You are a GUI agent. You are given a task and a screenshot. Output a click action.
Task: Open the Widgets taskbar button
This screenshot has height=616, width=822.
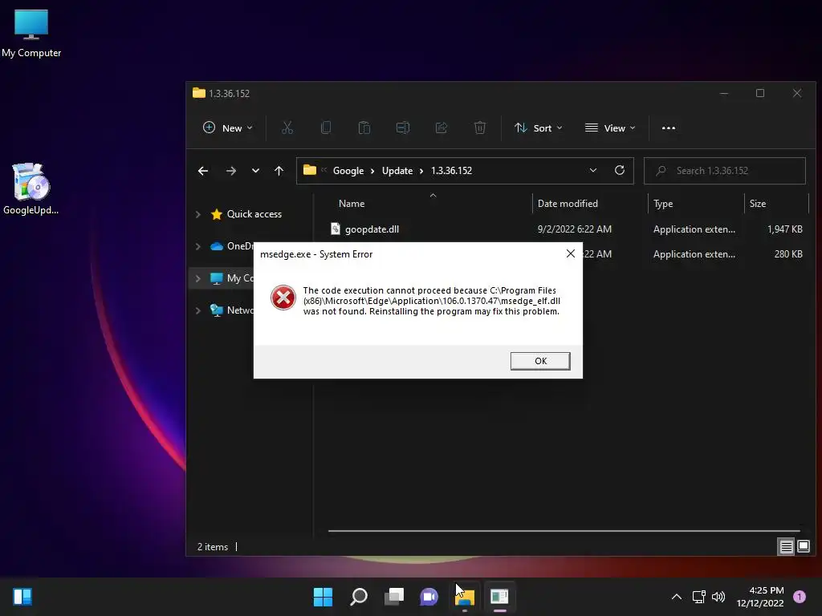click(x=22, y=597)
